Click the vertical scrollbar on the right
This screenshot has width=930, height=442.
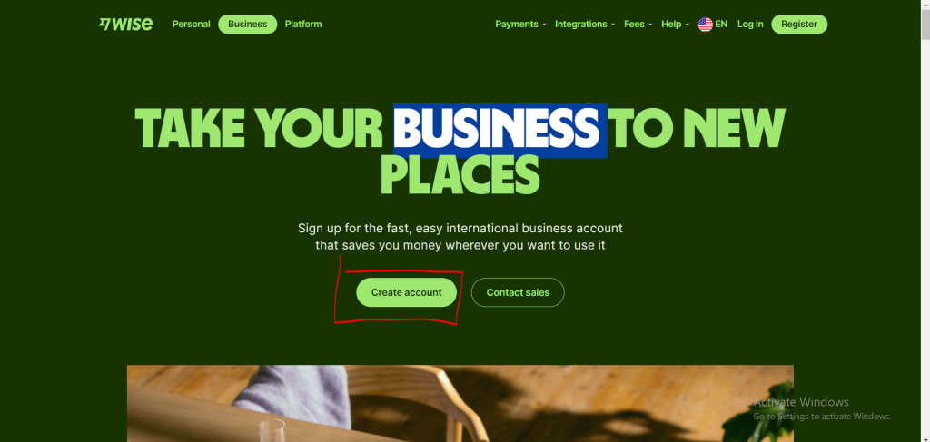pos(925,221)
